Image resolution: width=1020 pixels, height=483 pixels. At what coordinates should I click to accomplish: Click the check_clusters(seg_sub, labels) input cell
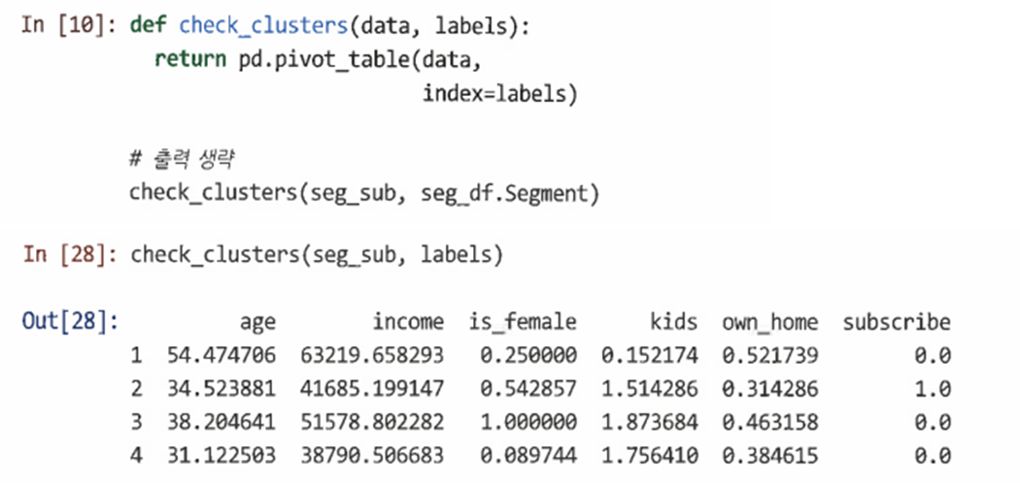[317, 254]
